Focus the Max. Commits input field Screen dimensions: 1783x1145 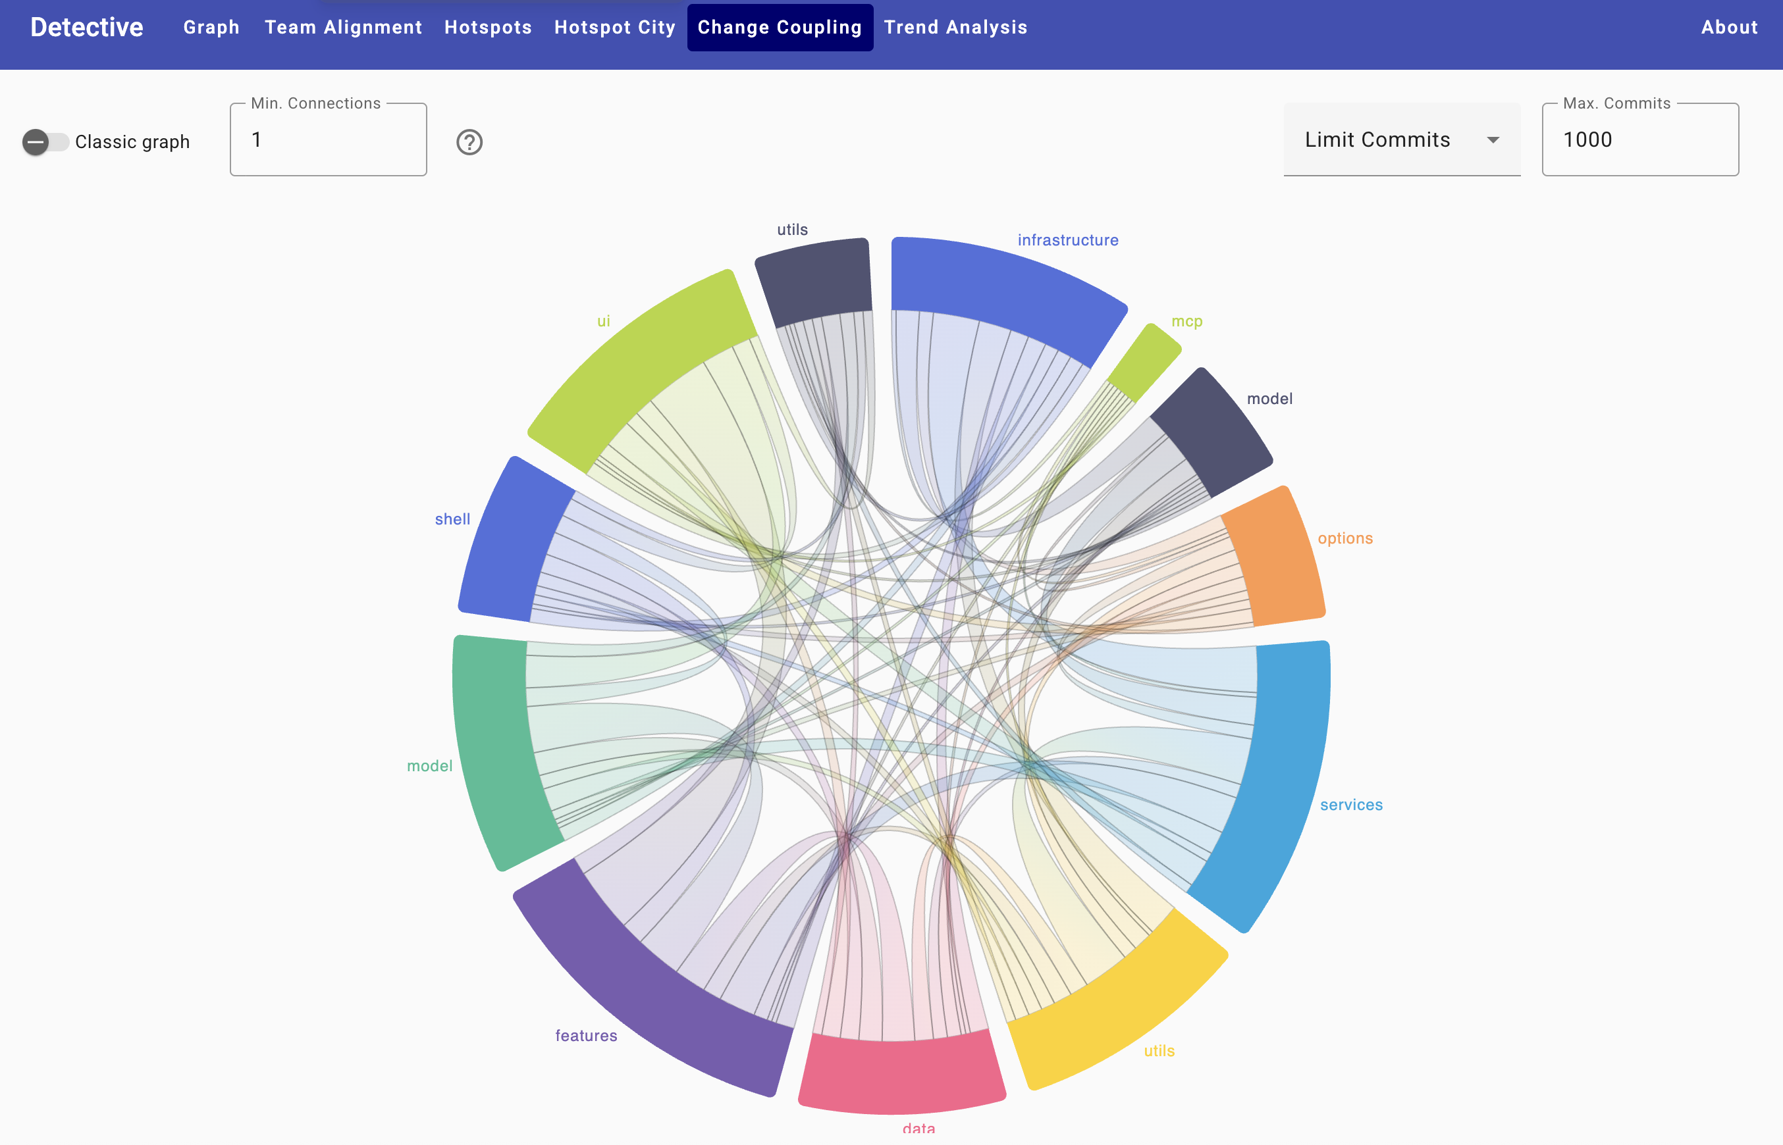(1639, 140)
